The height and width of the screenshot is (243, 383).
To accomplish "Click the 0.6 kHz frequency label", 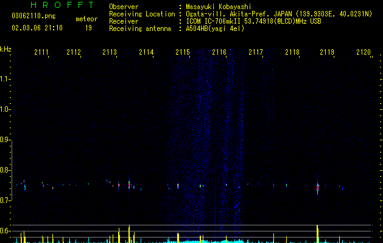I will tap(4, 231).
